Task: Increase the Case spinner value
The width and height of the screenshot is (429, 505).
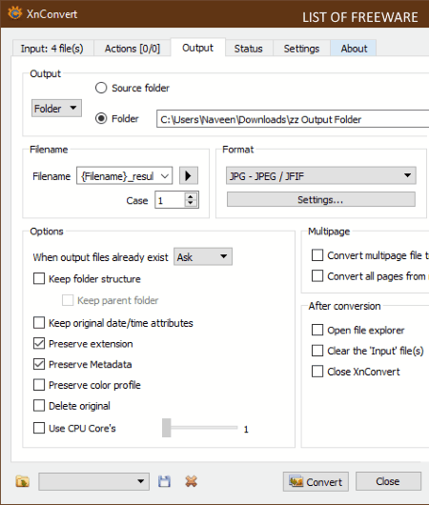Action: [x=191, y=196]
